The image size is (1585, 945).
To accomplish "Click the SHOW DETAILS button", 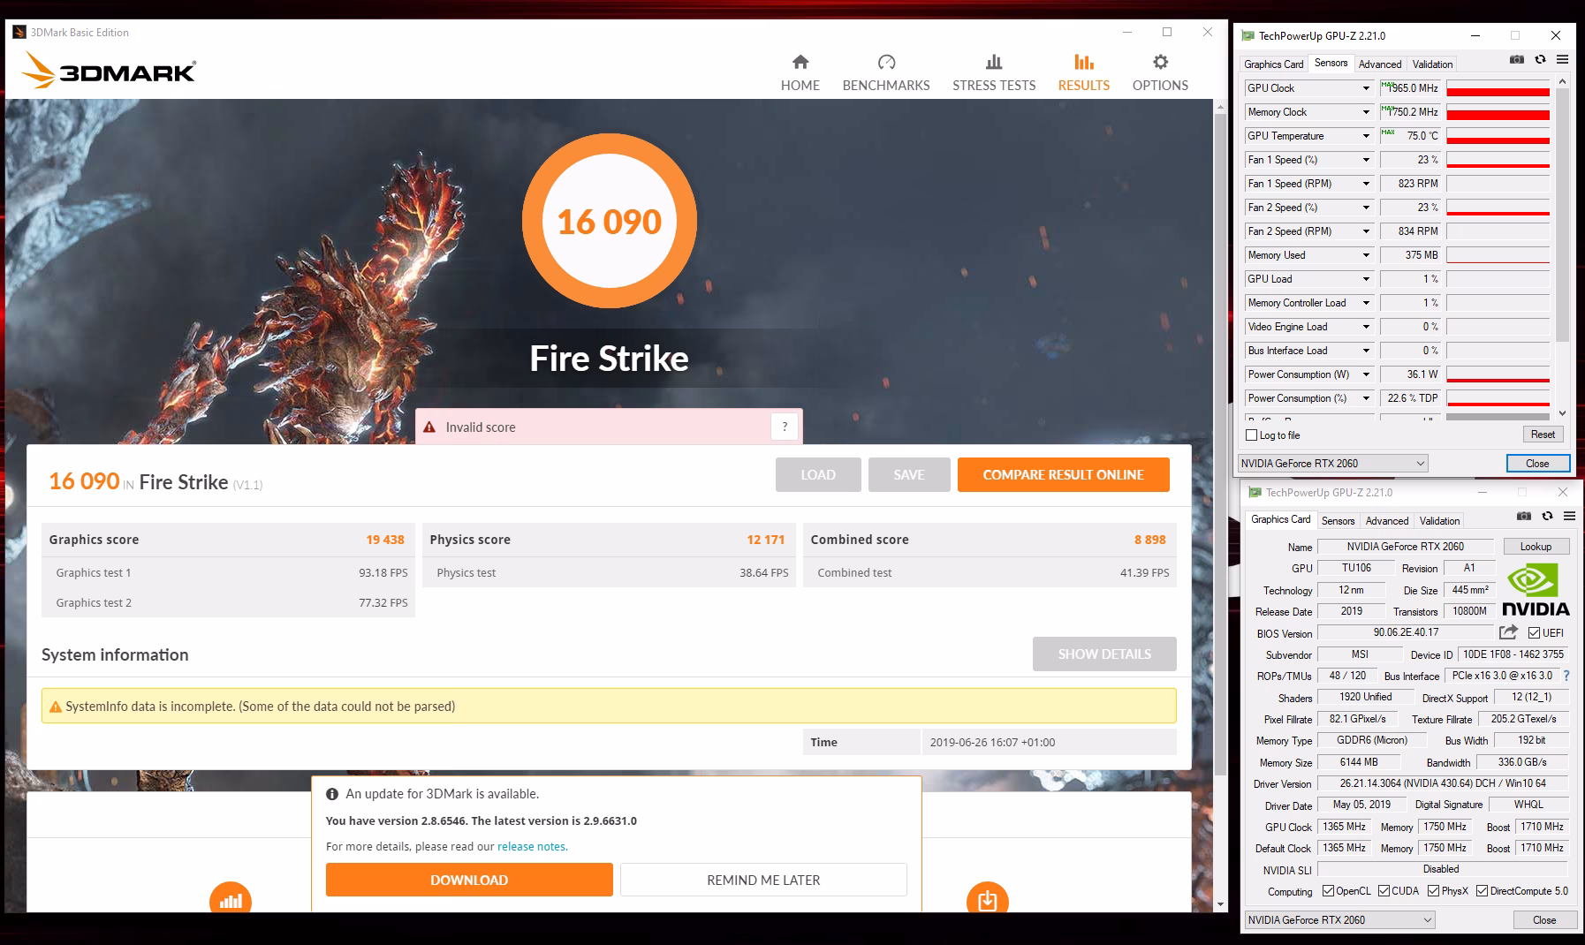I will (x=1104, y=654).
